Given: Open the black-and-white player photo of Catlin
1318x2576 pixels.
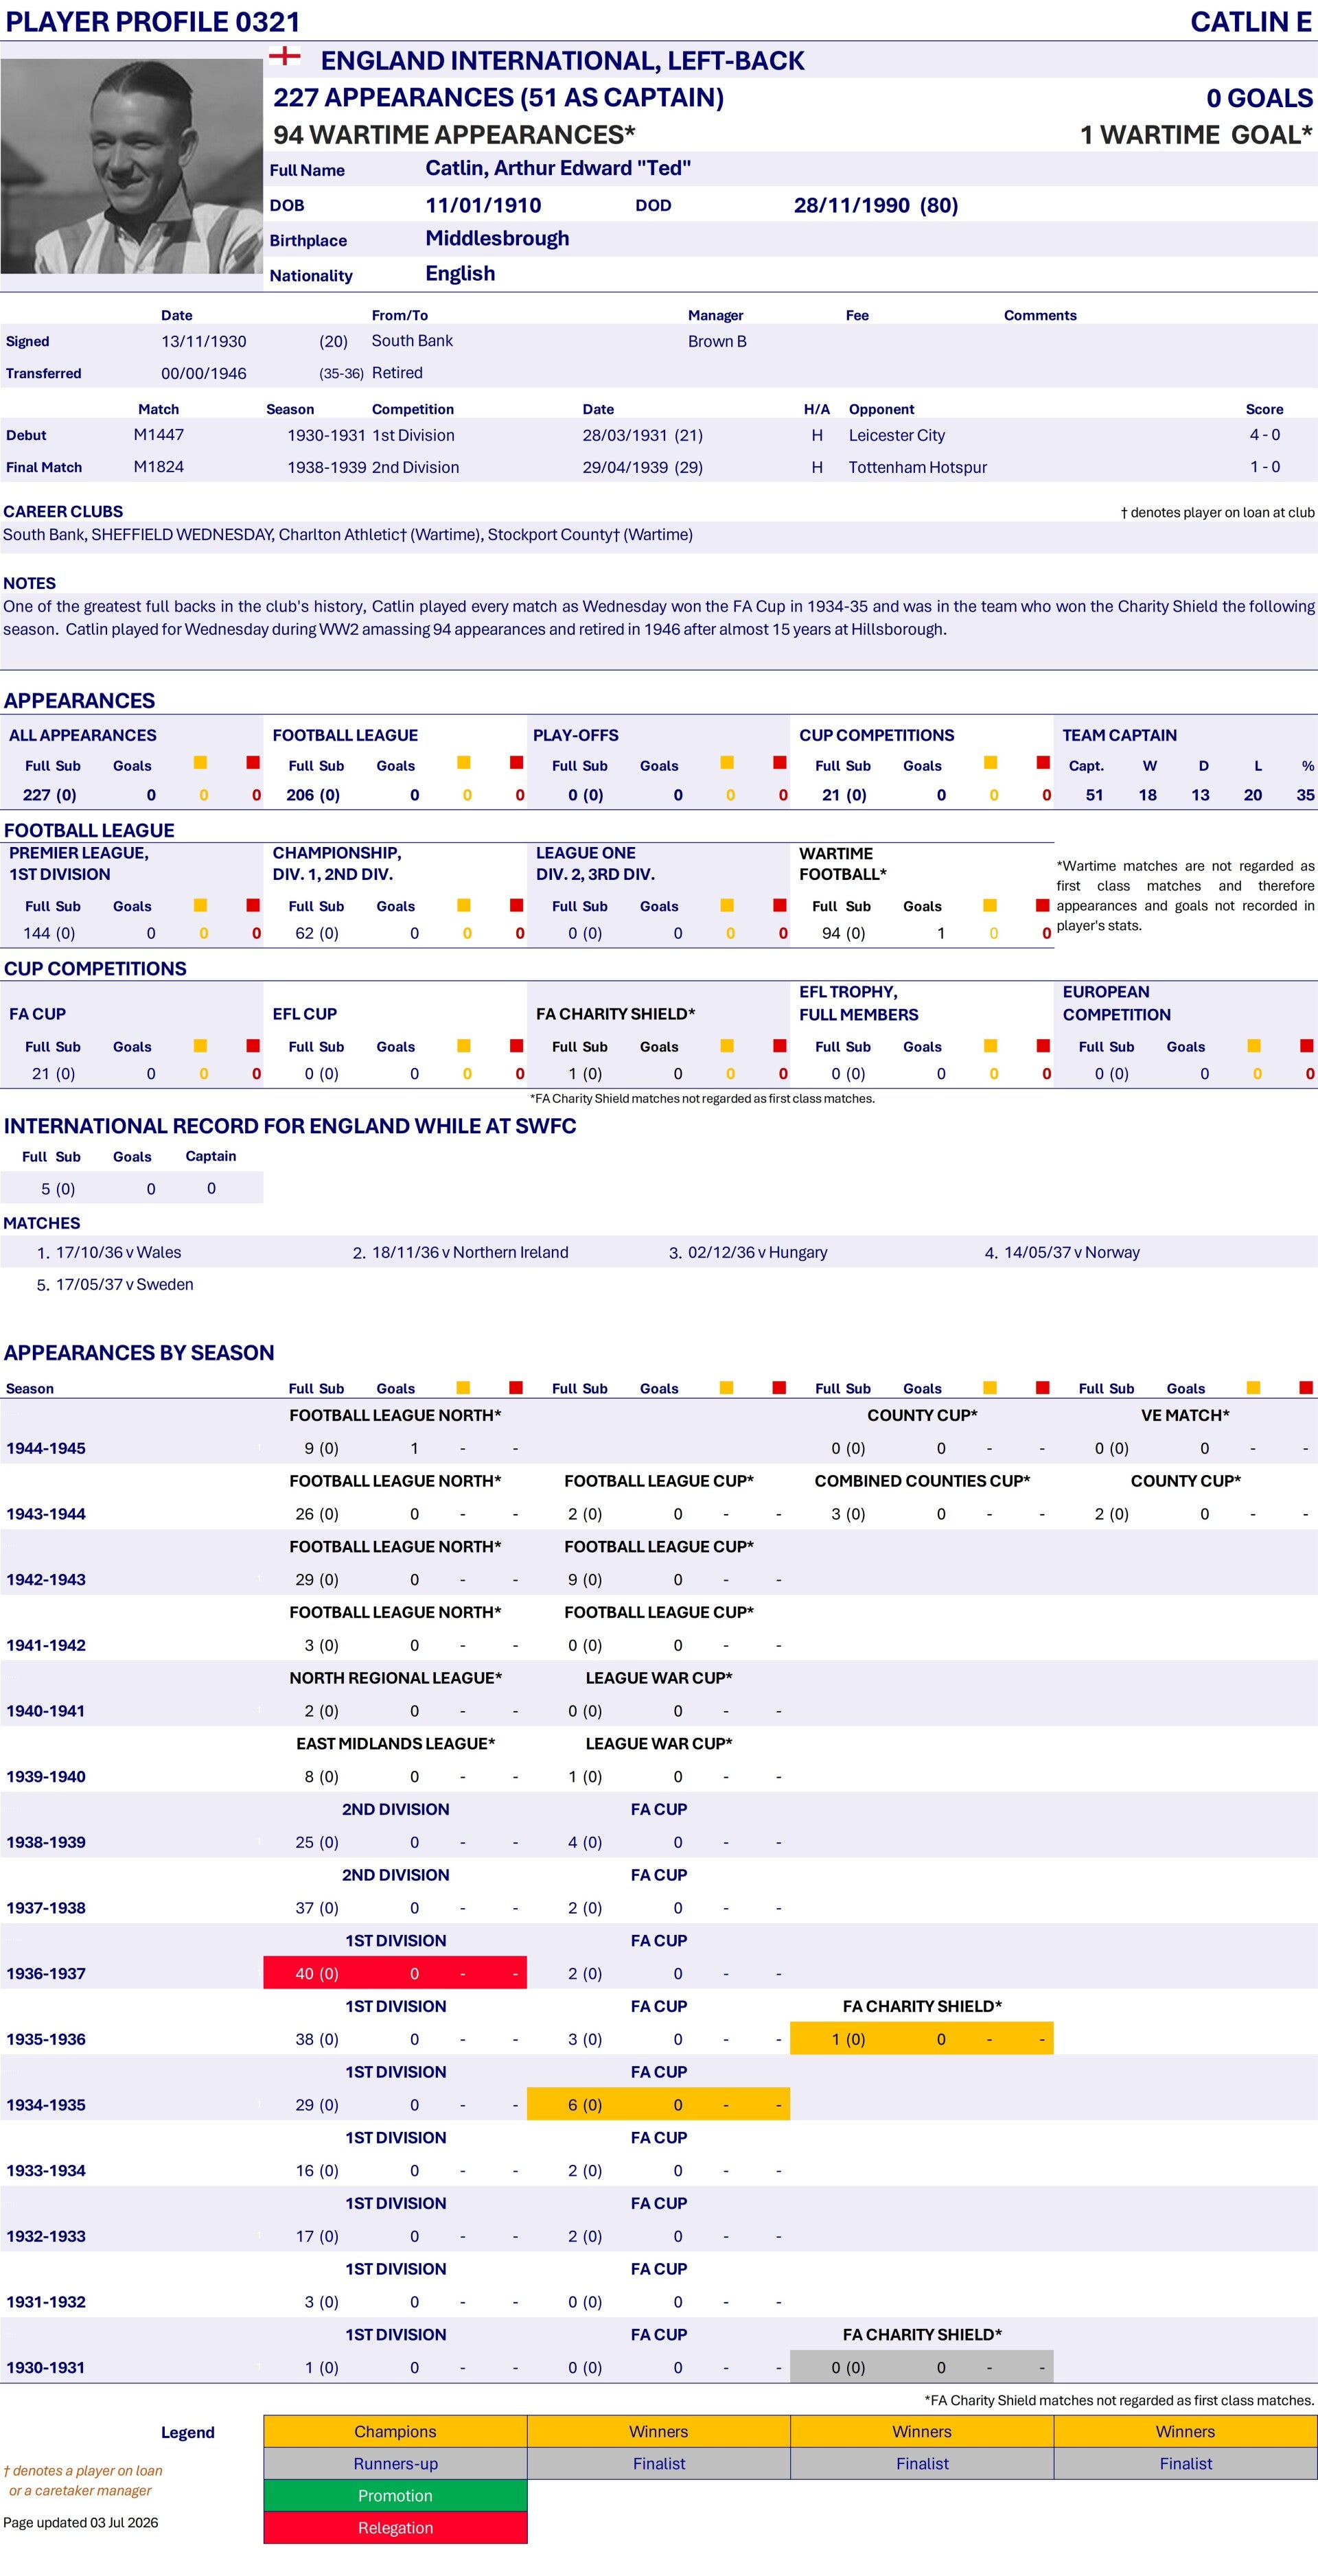Looking at the screenshot, I should [x=131, y=166].
